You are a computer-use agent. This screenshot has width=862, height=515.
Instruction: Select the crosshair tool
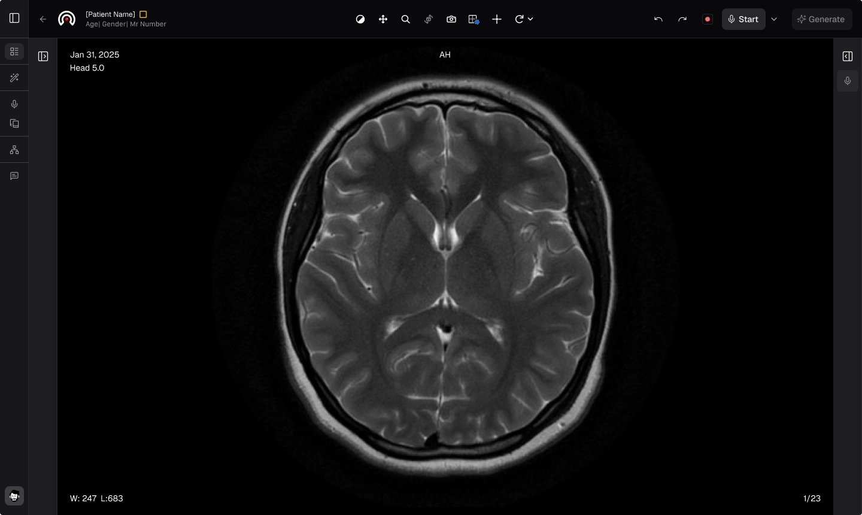(x=497, y=19)
